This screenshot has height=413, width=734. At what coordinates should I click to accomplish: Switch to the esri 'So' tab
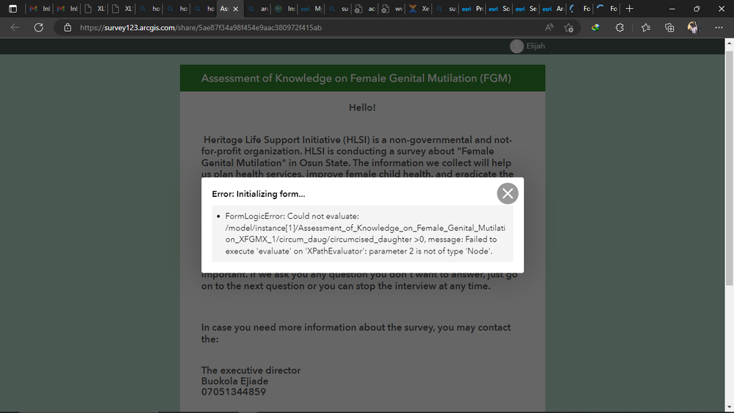500,8
